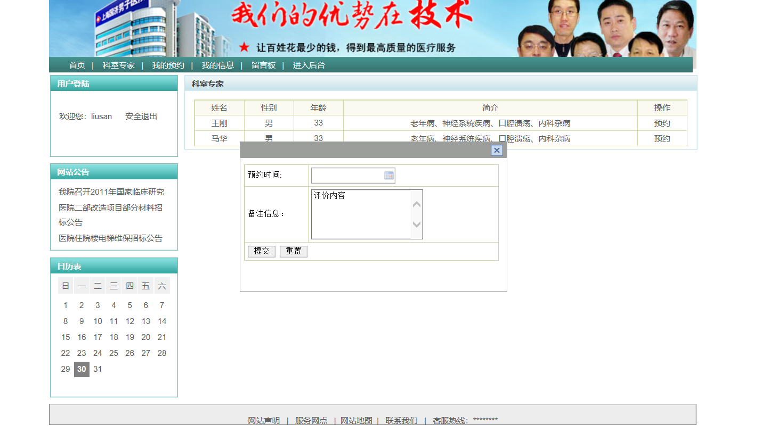
Task: Open the 首页 menu item
Action: pyautogui.click(x=77, y=65)
